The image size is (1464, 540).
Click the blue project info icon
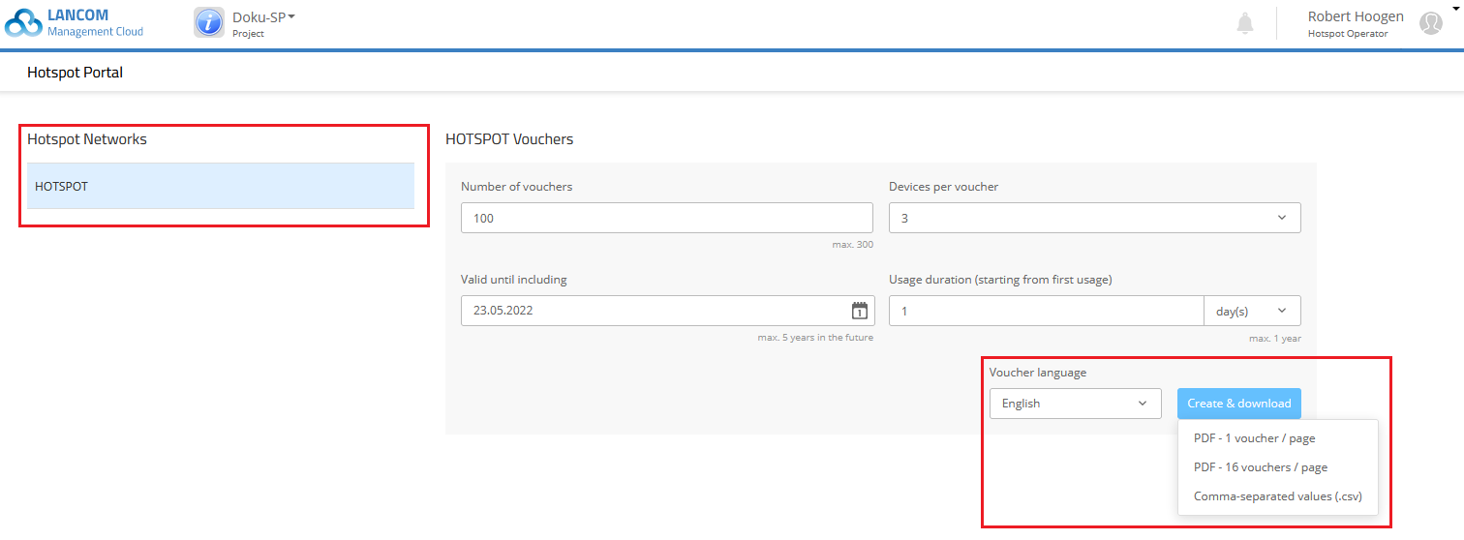[209, 22]
